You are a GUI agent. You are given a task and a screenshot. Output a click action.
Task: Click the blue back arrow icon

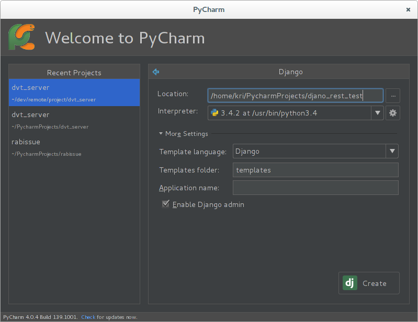point(156,72)
